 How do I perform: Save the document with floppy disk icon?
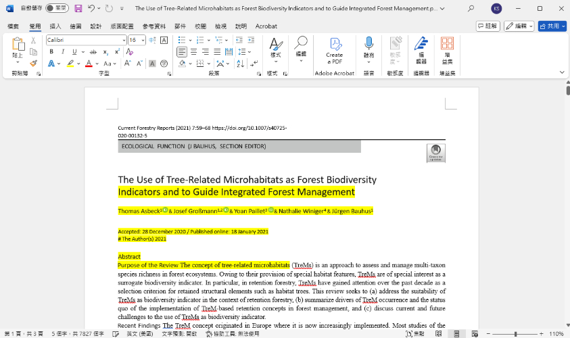[x=78, y=8]
